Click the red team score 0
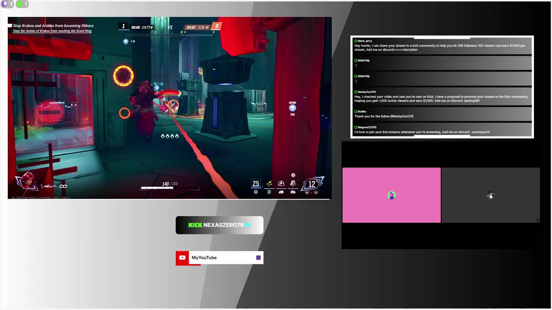Viewport: 552px width, 310px height. click(216, 27)
